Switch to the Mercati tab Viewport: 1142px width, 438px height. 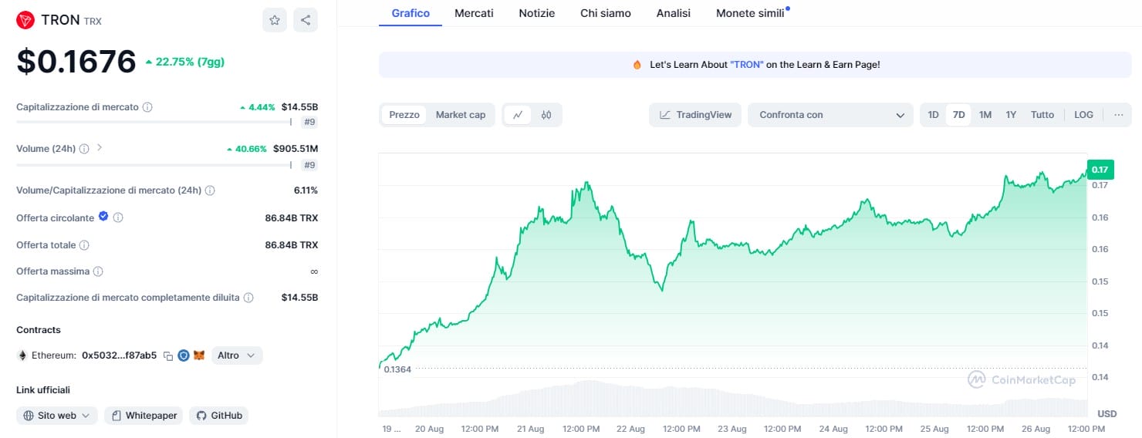click(x=474, y=13)
